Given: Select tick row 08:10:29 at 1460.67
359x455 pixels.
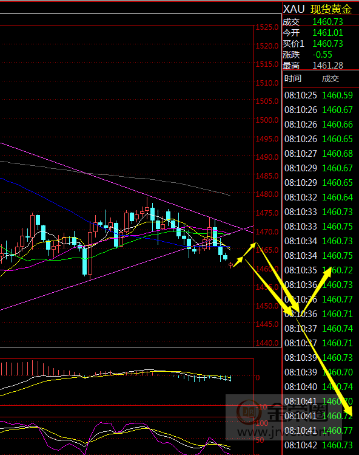Looking at the screenshot, I should click(x=319, y=168).
